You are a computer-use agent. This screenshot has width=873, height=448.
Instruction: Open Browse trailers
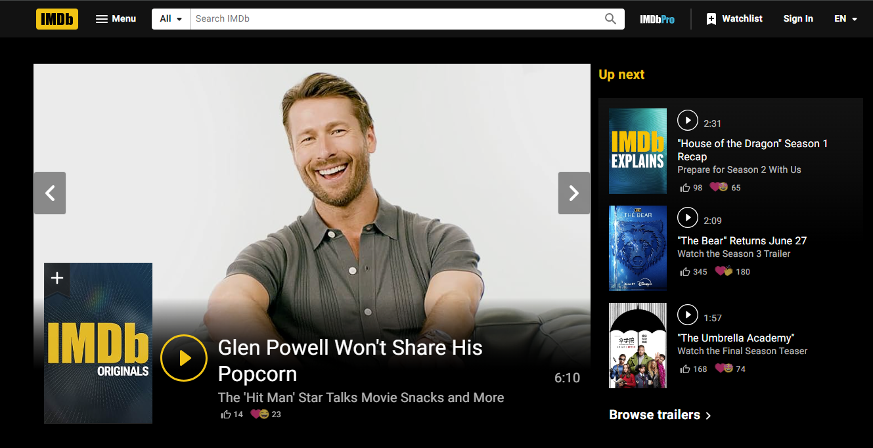click(660, 415)
